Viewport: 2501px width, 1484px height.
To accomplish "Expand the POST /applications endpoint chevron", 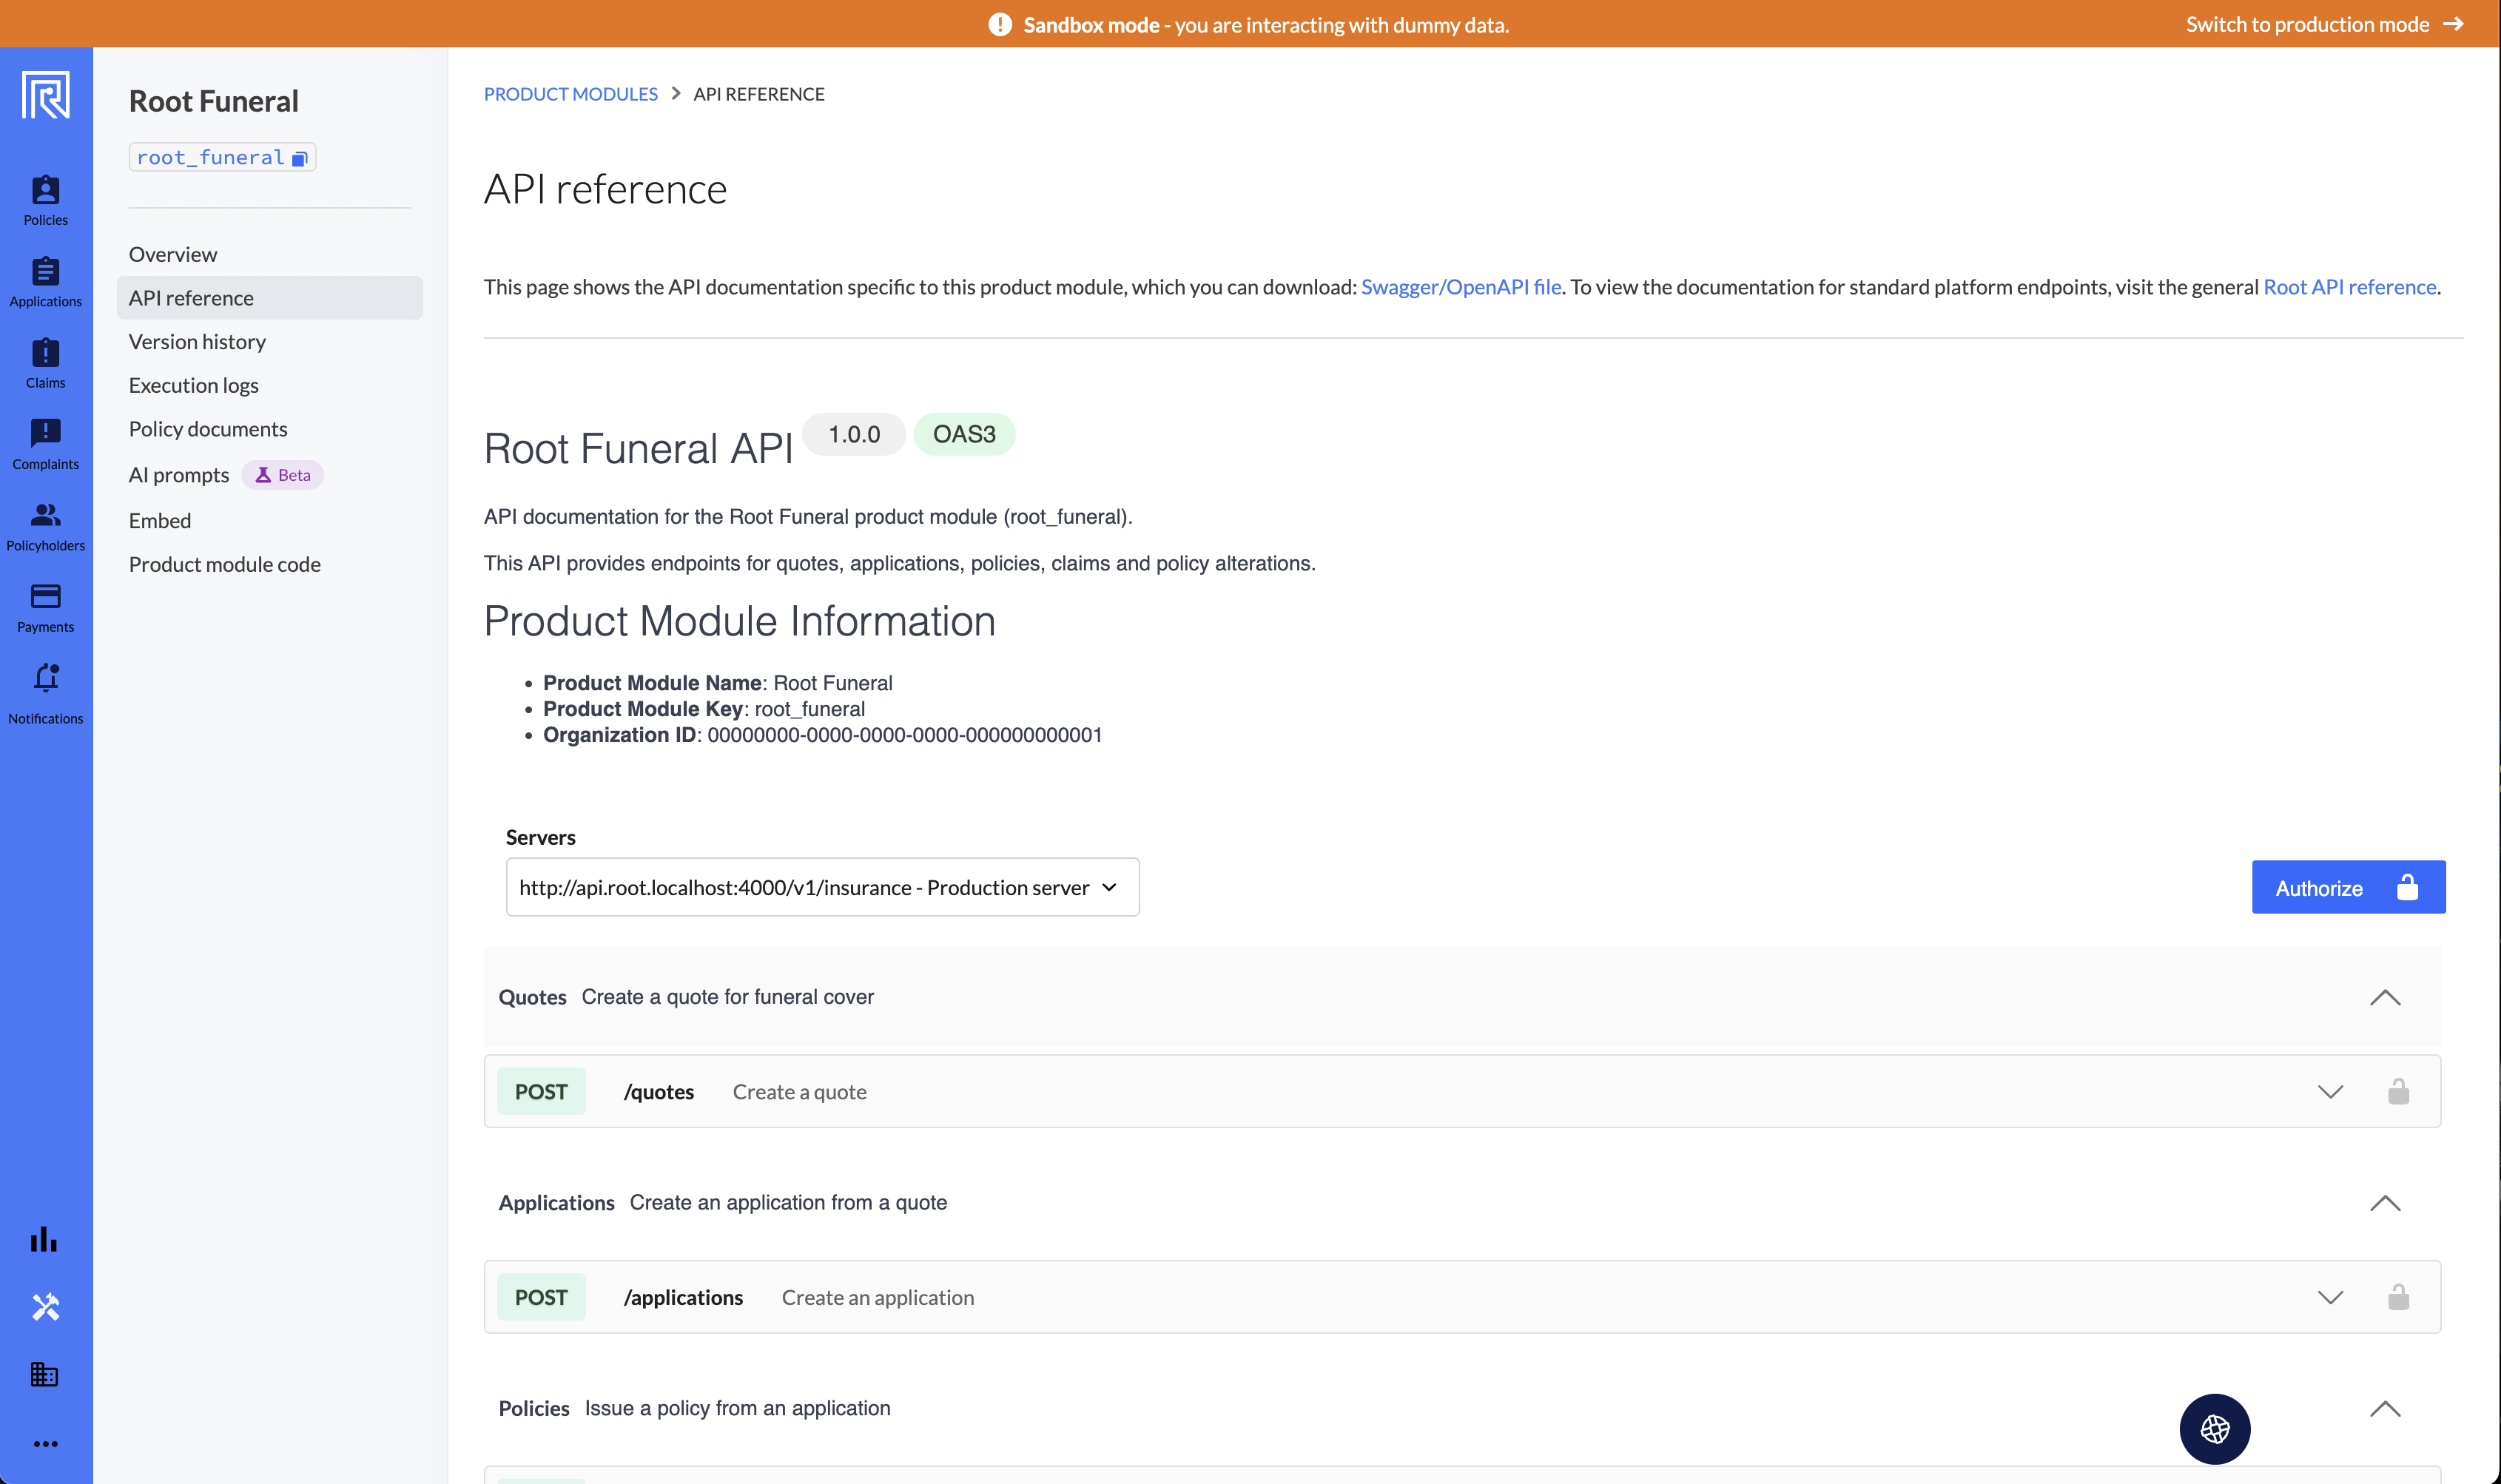I will [2329, 1297].
